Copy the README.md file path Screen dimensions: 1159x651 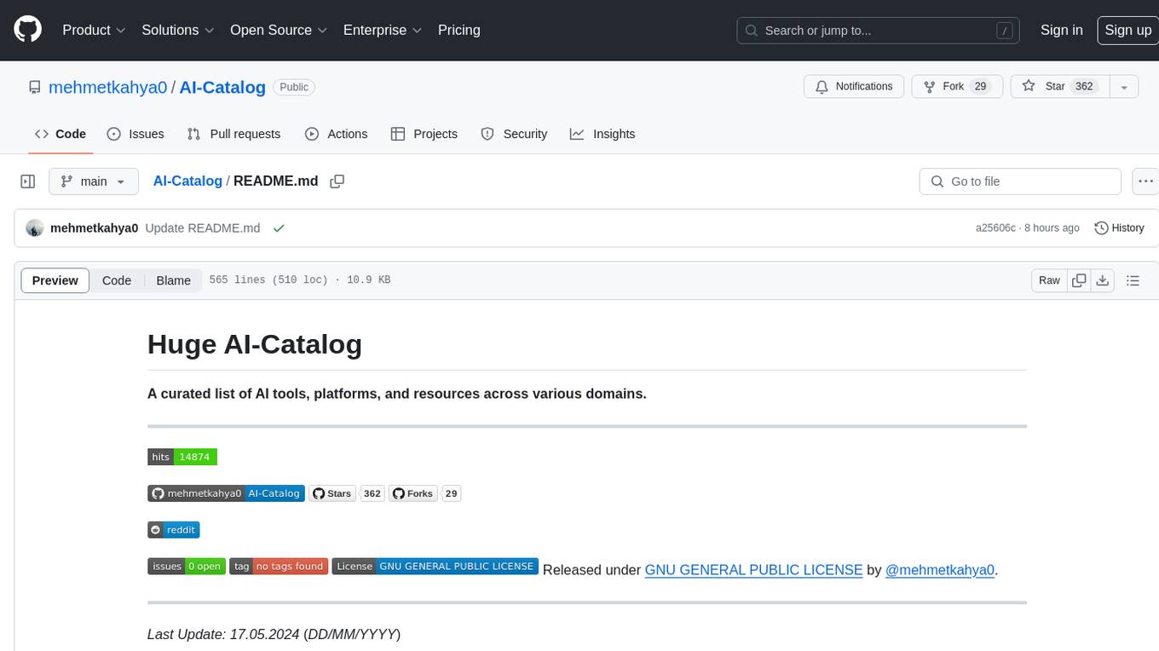coord(337,181)
